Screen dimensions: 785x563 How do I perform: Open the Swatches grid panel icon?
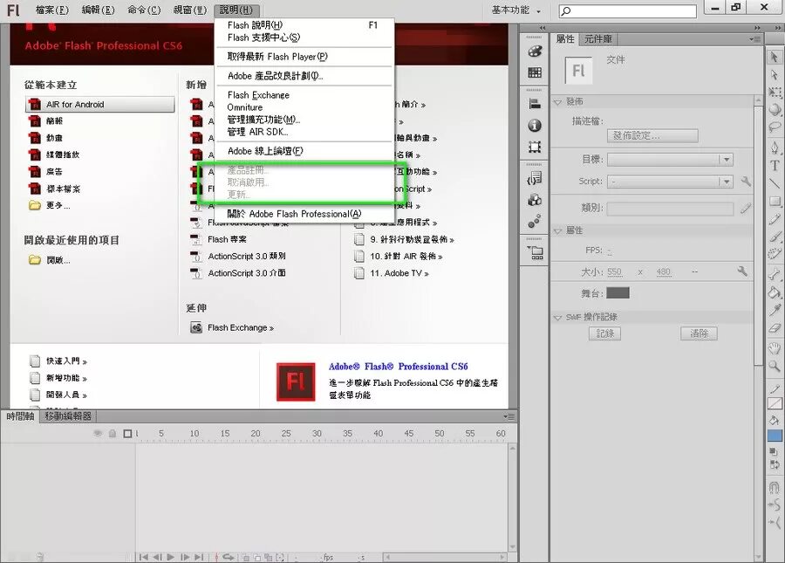(535, 72)
